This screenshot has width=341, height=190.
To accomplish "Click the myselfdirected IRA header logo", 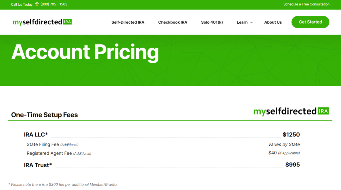I will point(42,22).
